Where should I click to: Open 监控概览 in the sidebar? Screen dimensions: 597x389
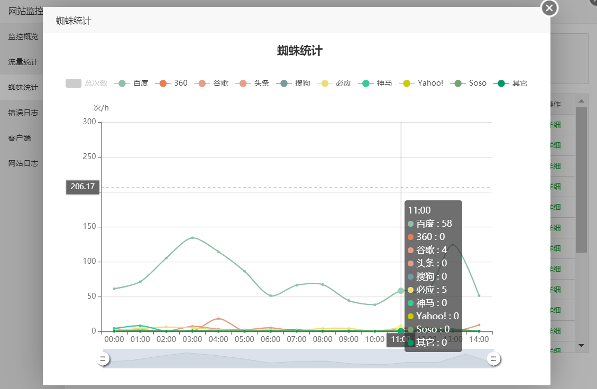[23, 36]
